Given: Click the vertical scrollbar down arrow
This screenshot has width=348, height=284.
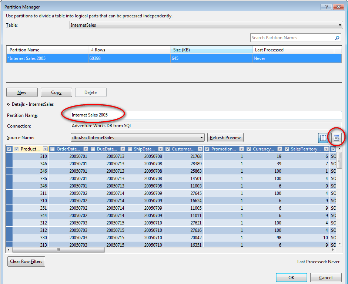Looking at the screenshot, I should click(x=339, y=243).
